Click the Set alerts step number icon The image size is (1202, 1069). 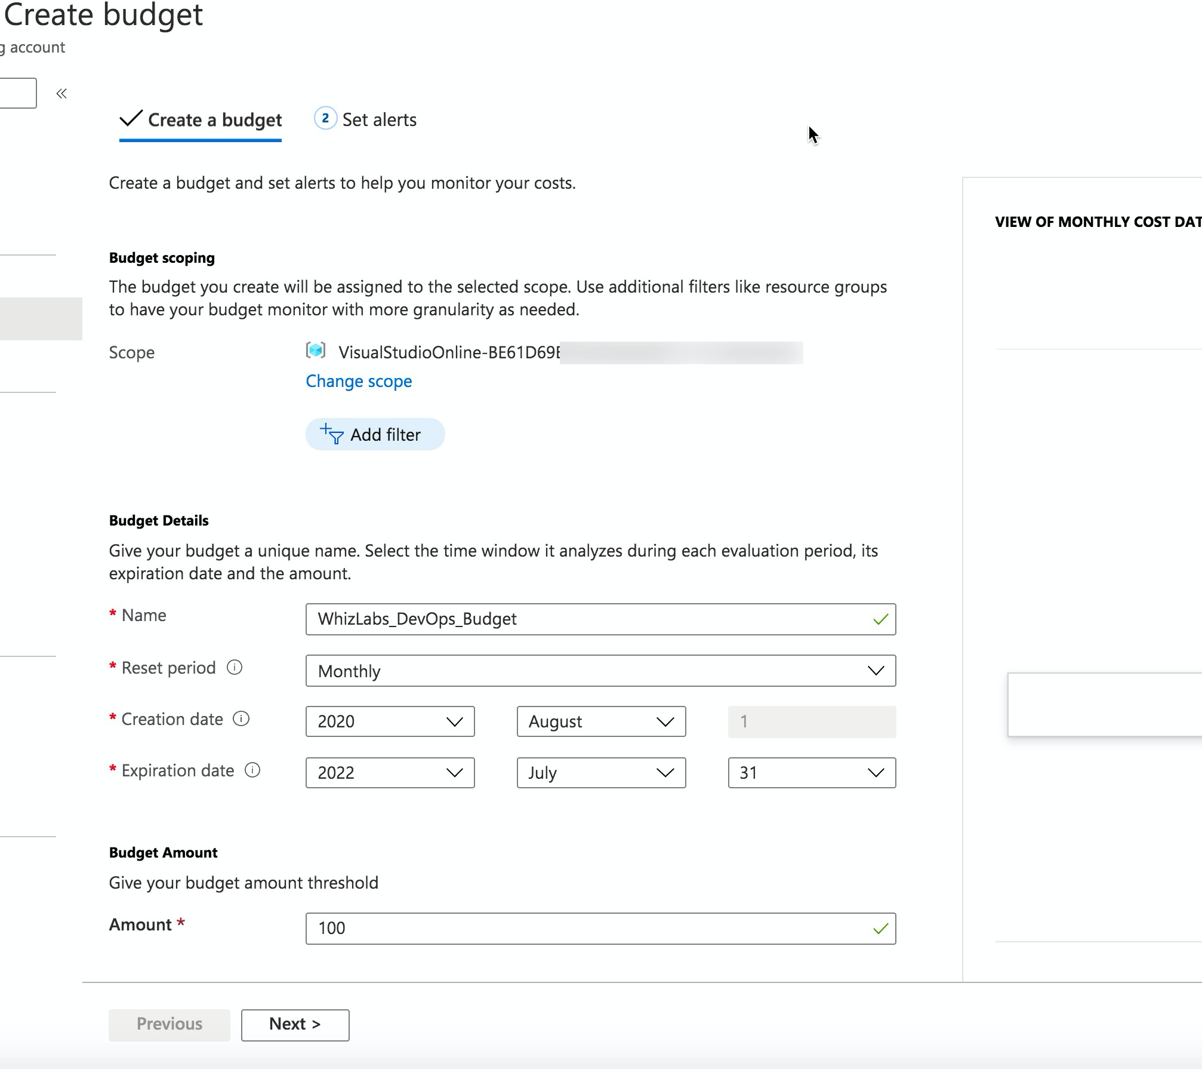point(325,118)
